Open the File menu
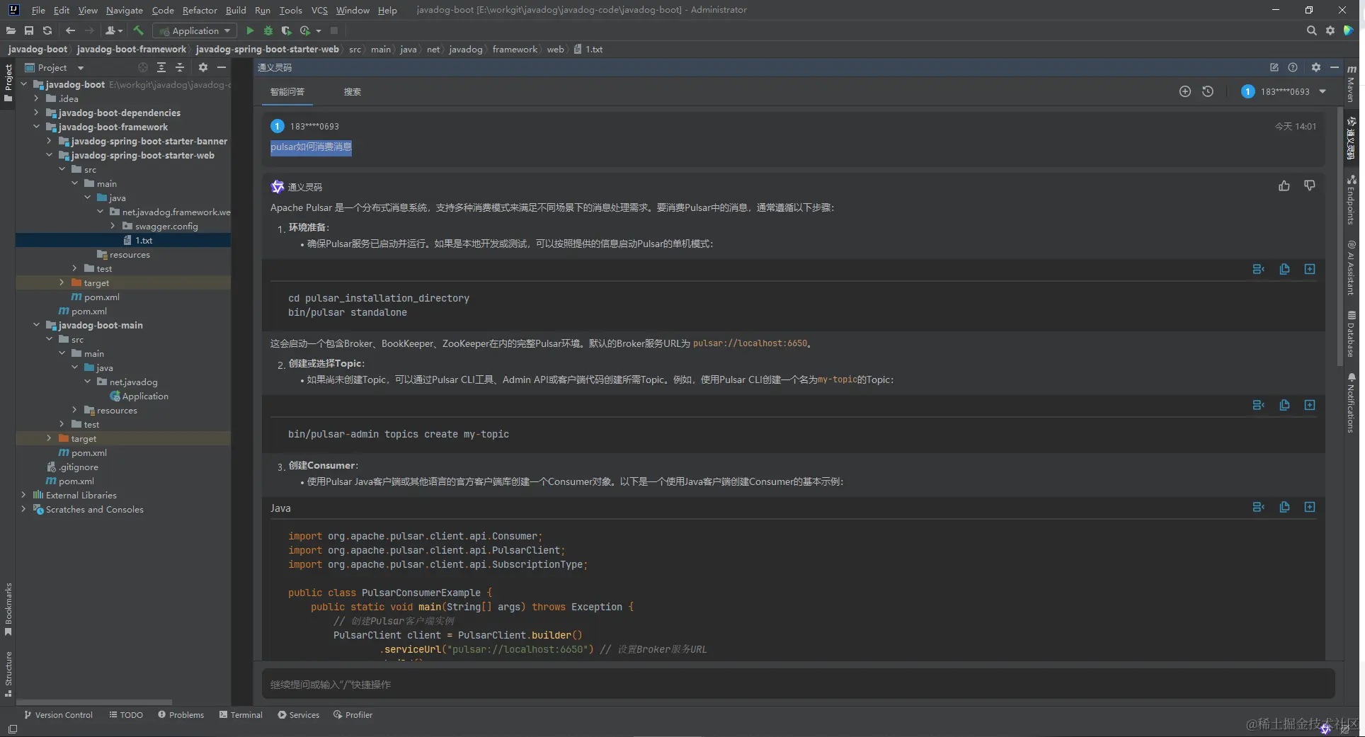 coord(38,10)
